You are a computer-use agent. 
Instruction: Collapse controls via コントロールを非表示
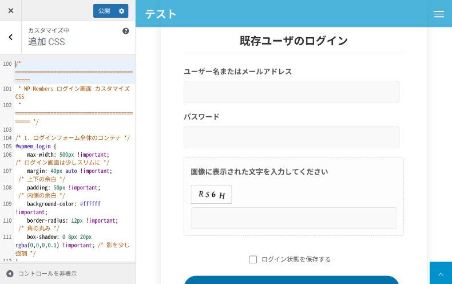(42, 274)
